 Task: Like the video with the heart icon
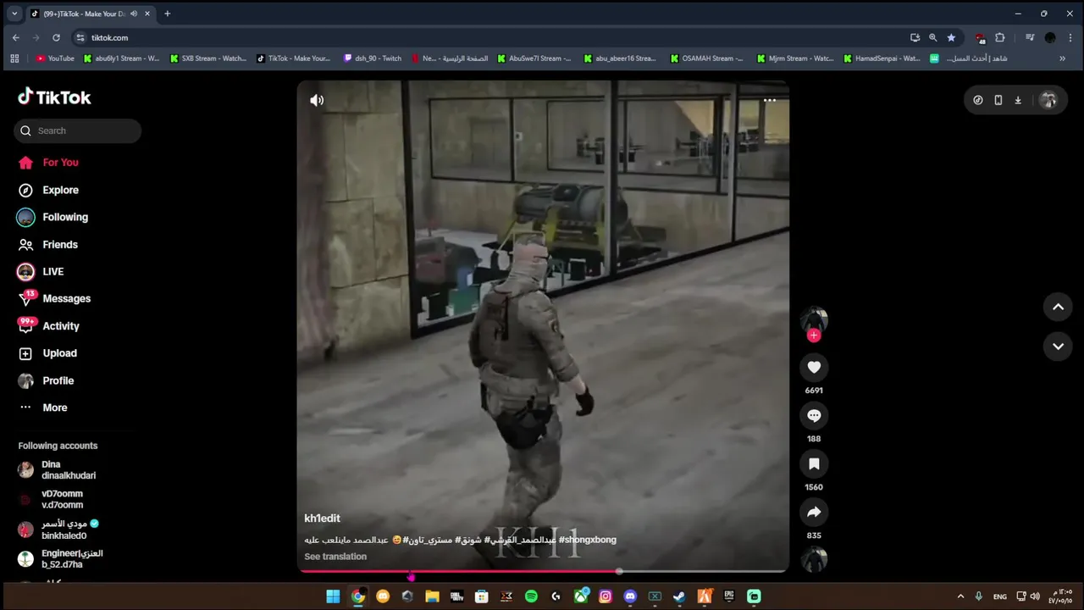click(x=814, y=367)
